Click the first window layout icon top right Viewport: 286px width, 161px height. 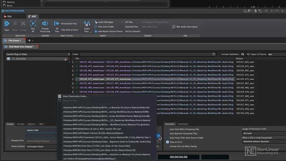[x=245, y=11]
